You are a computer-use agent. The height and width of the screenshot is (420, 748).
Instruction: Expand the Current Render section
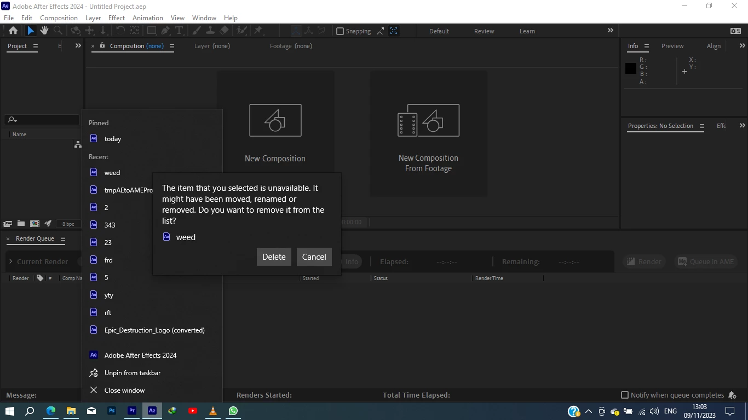[x=10, y=261]
